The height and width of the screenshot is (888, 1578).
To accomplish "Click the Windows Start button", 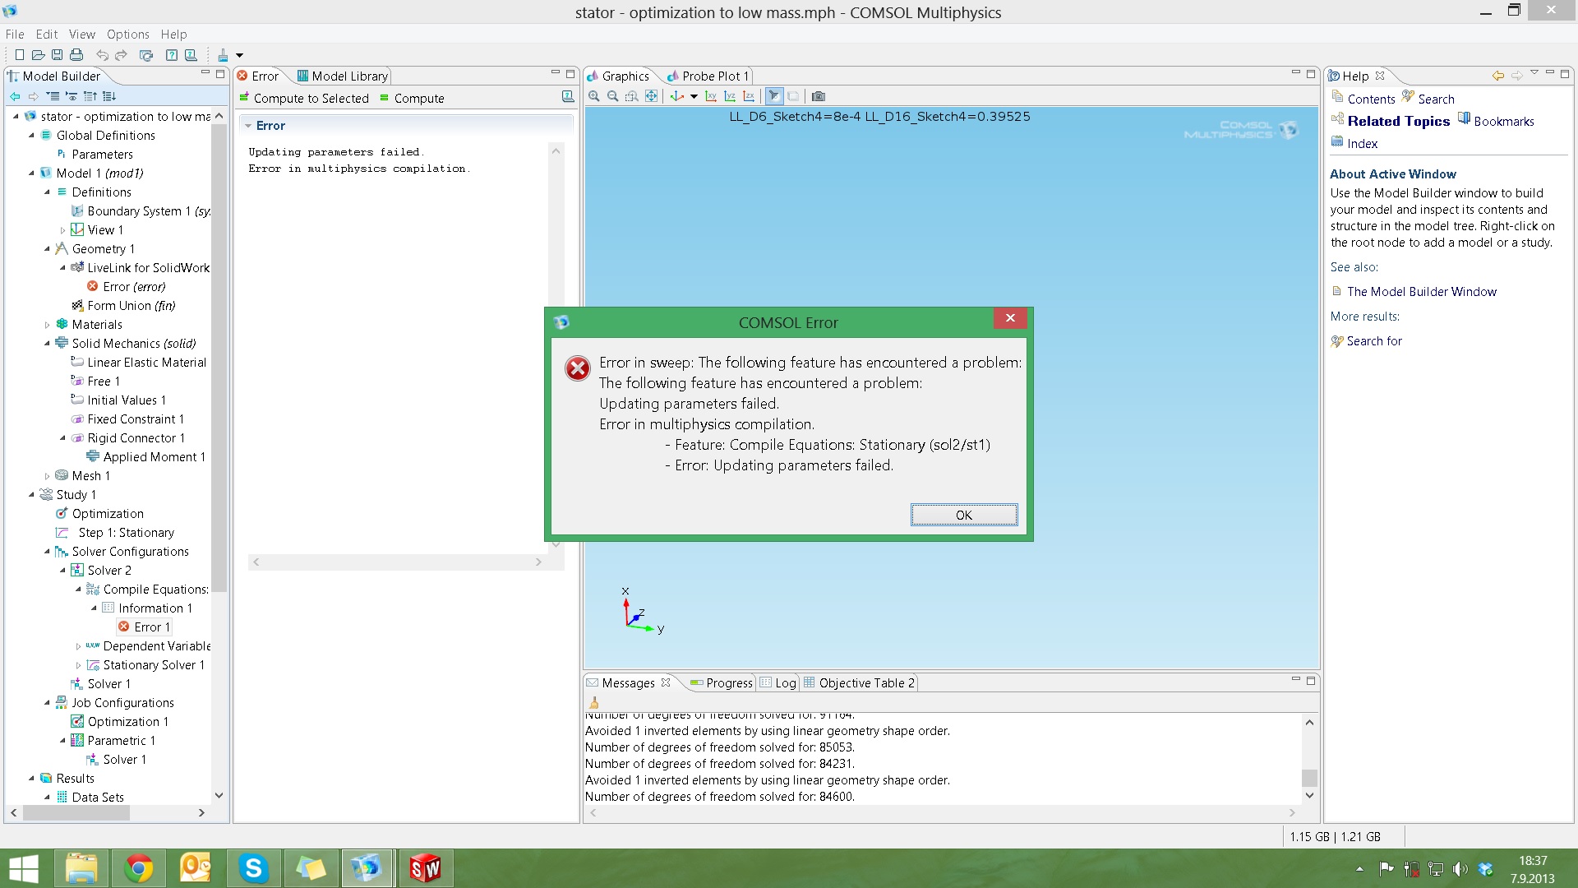I will pyautogui.click(x=24, y=868).
